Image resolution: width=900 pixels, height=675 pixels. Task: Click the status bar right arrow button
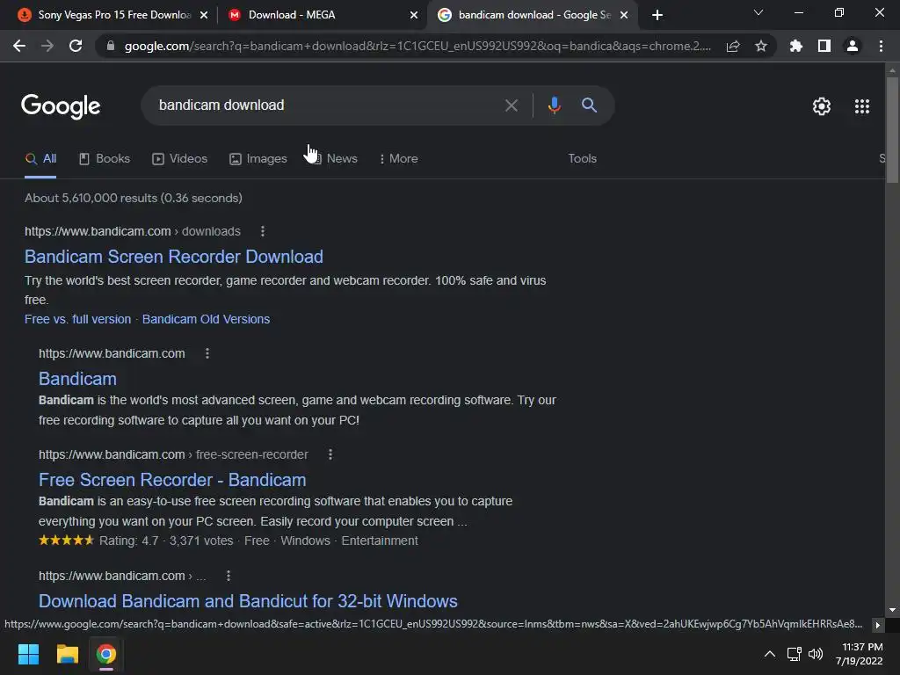click(877, 625)
